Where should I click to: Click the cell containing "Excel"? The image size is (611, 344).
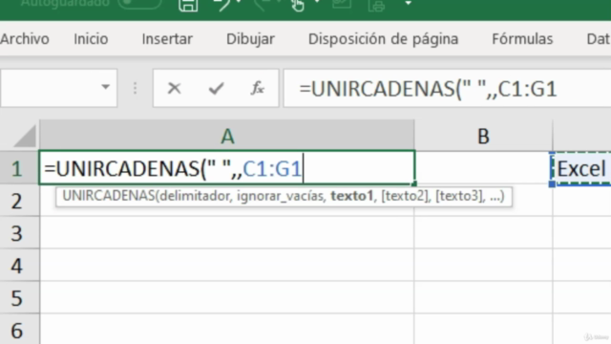pos(581,169)
